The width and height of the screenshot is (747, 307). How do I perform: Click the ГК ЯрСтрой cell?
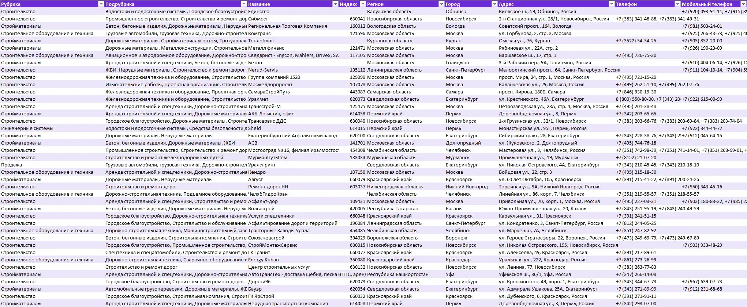tap(293, 296)
